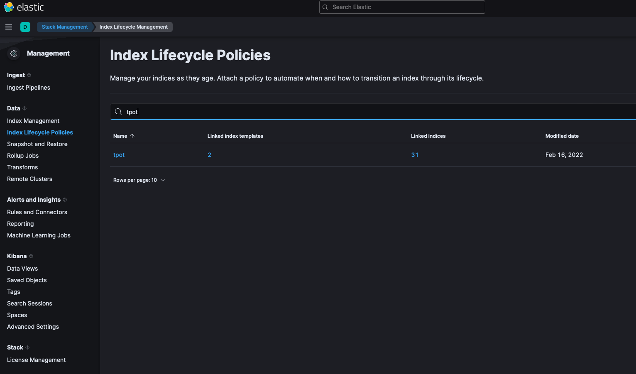
Task: Navigate to Saved Objects
Action: [27, 280]
